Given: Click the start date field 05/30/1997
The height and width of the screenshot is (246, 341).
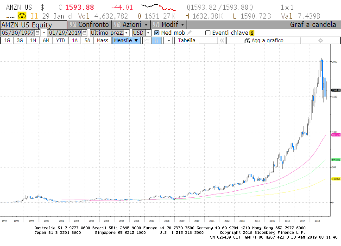Looking at the screenshot, I should (x=18, y=33).
